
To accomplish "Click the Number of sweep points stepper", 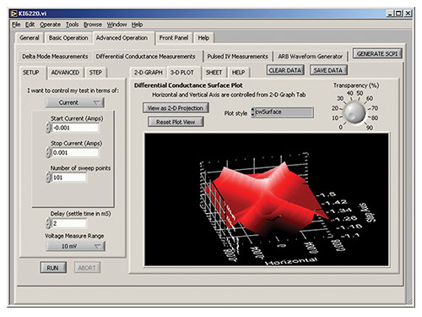I will tap(48, 178).
